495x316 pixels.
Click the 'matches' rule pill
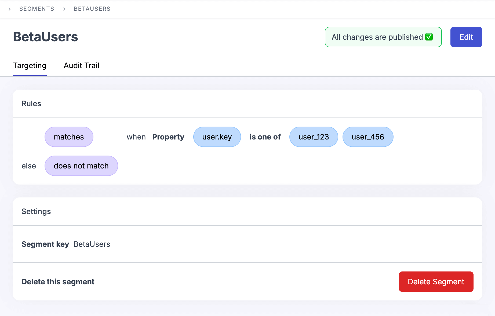69,137
